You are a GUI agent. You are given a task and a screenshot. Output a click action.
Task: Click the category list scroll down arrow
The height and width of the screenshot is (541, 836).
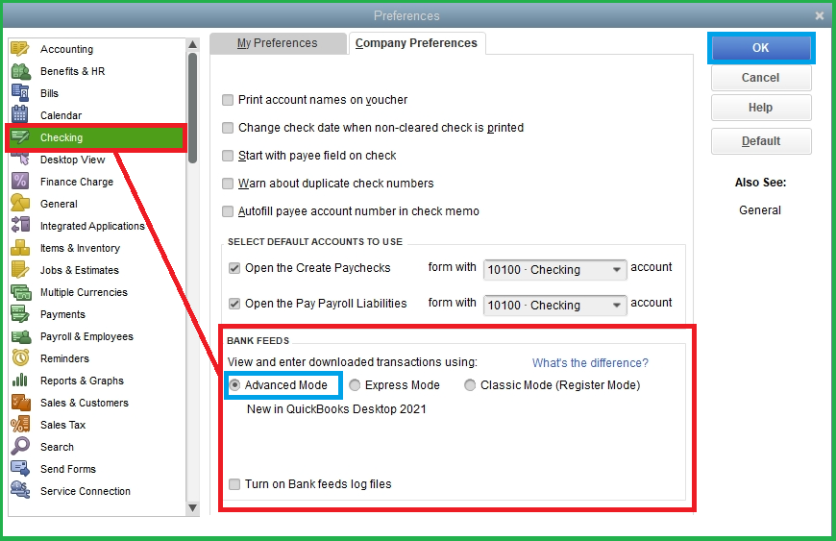point(193,508)
